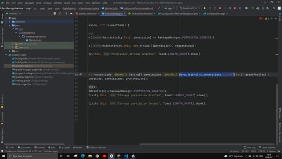Select MainActivity in the project tree

click(35, 40)
